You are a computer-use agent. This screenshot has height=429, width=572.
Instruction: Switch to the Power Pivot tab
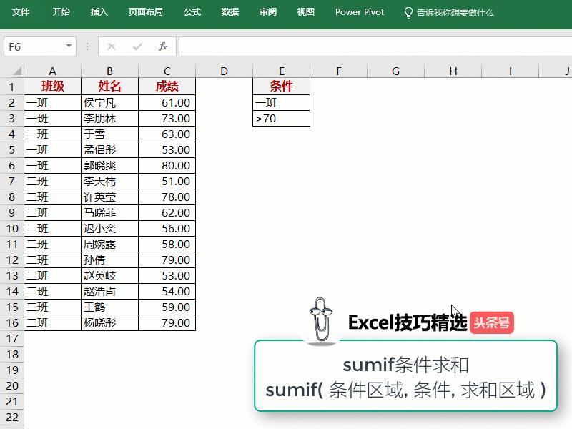(x=359, y=12)
